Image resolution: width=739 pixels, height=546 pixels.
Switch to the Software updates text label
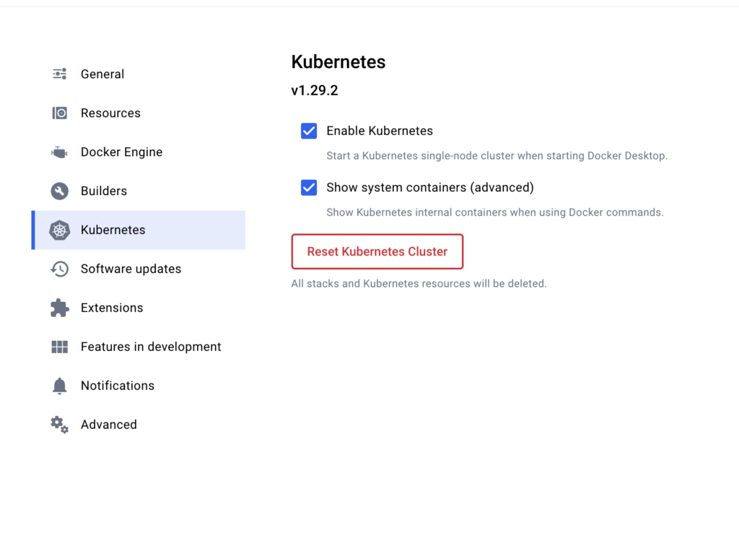[131, 269]
